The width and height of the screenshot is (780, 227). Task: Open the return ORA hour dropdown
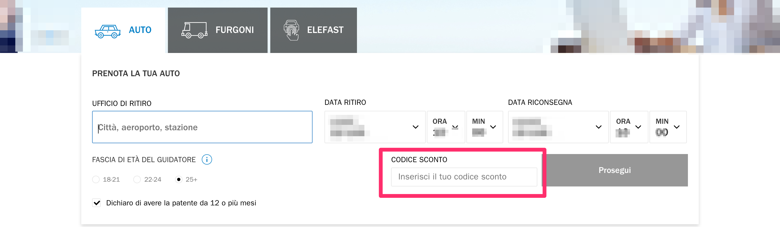coord(629,127)
